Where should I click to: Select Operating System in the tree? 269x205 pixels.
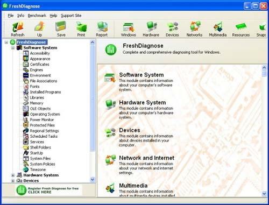[x=45, y=114]
